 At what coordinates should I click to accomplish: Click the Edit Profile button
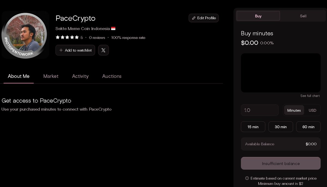[204, 18]
